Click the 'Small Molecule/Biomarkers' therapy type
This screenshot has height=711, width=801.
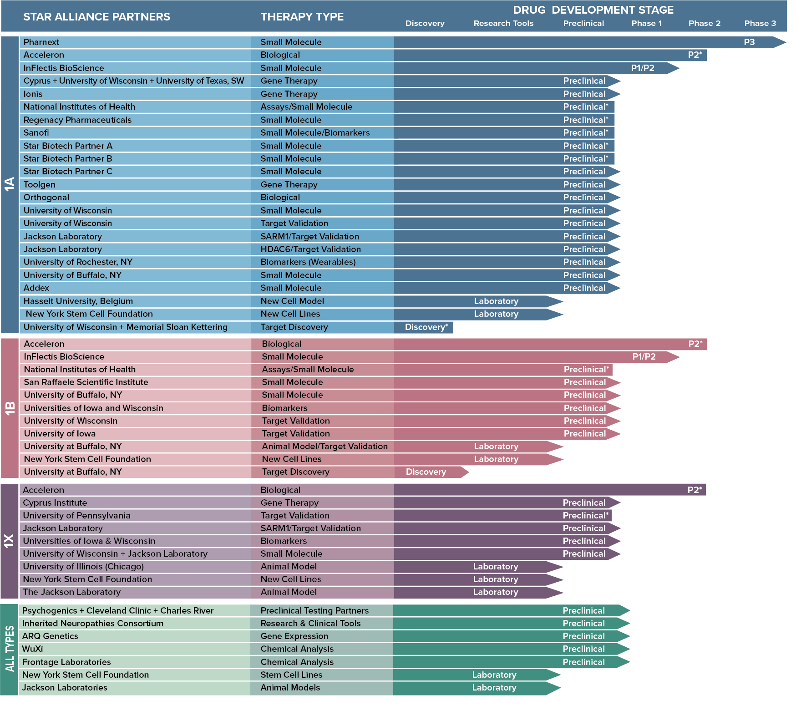[x=315, y=133]
